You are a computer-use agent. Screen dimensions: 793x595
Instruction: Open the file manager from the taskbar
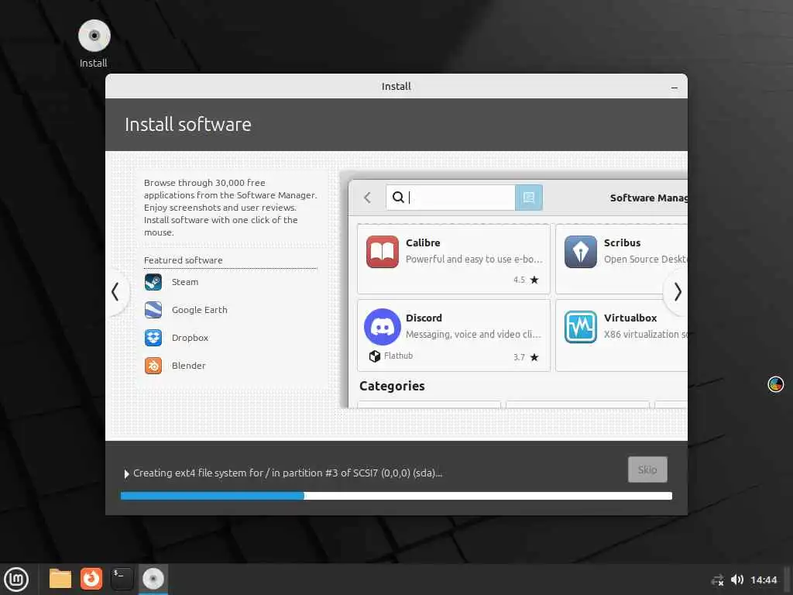coord(60,579)
